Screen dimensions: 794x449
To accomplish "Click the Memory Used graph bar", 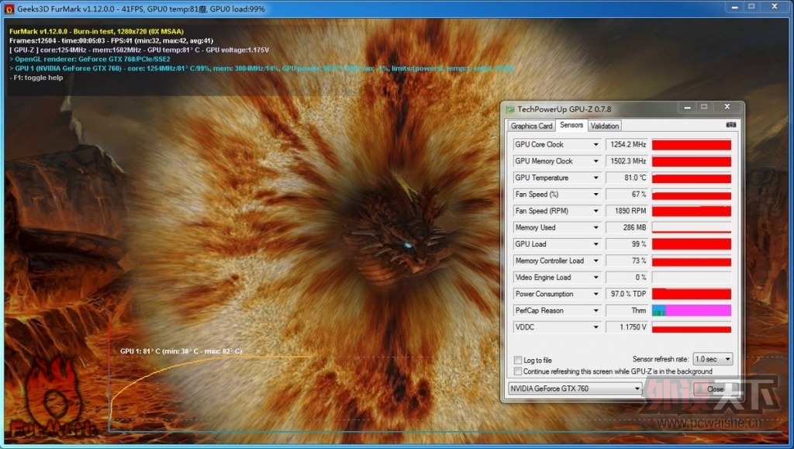I will point(691,228).
